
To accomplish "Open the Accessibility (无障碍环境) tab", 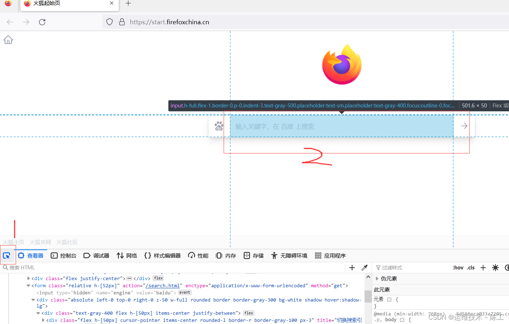I will (289, 255).
